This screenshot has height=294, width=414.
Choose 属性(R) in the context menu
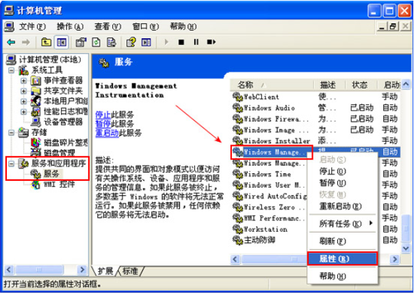(342, 259)
